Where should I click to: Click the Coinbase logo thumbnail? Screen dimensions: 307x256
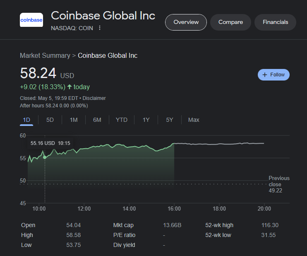tap(31, 20)
